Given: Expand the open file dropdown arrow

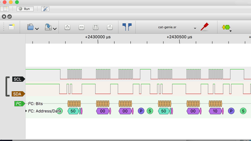Looking at the screenshot, I should point(37,29).
